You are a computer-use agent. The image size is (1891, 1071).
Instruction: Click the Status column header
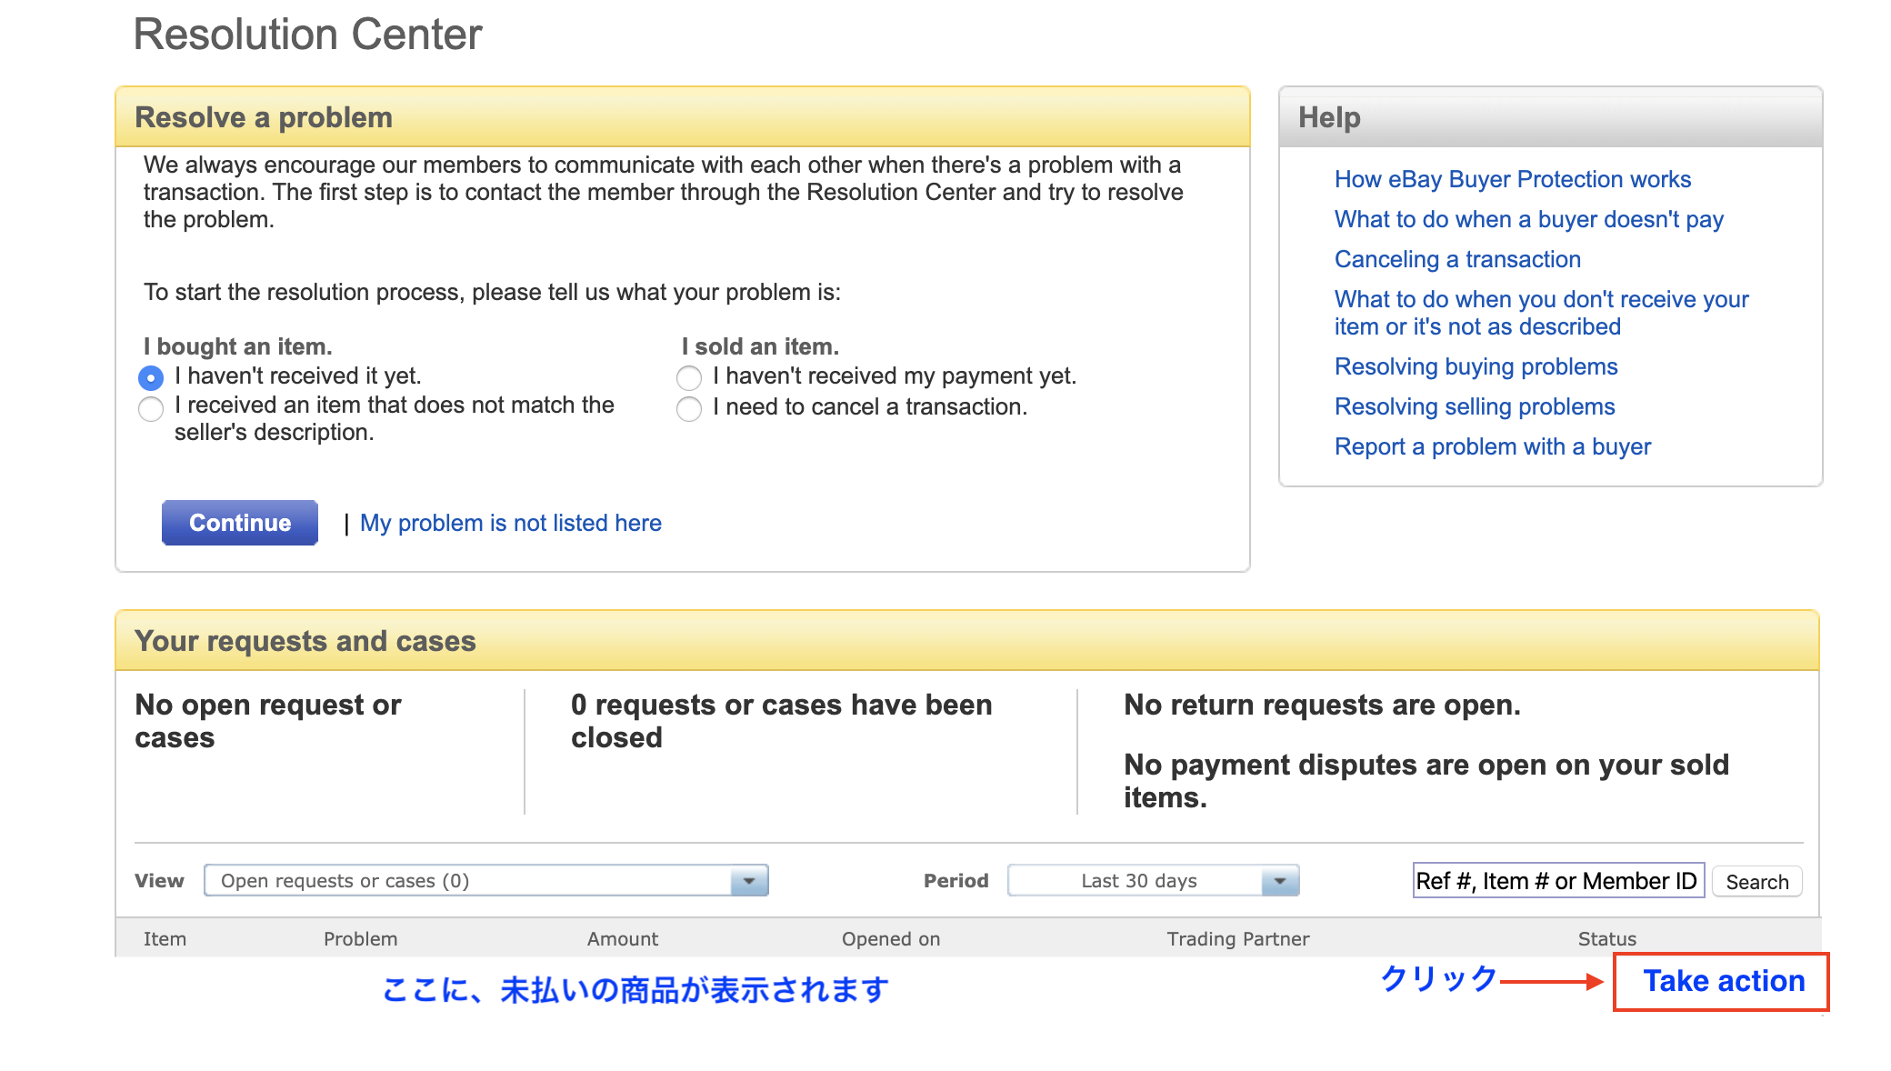point(1606,939)
